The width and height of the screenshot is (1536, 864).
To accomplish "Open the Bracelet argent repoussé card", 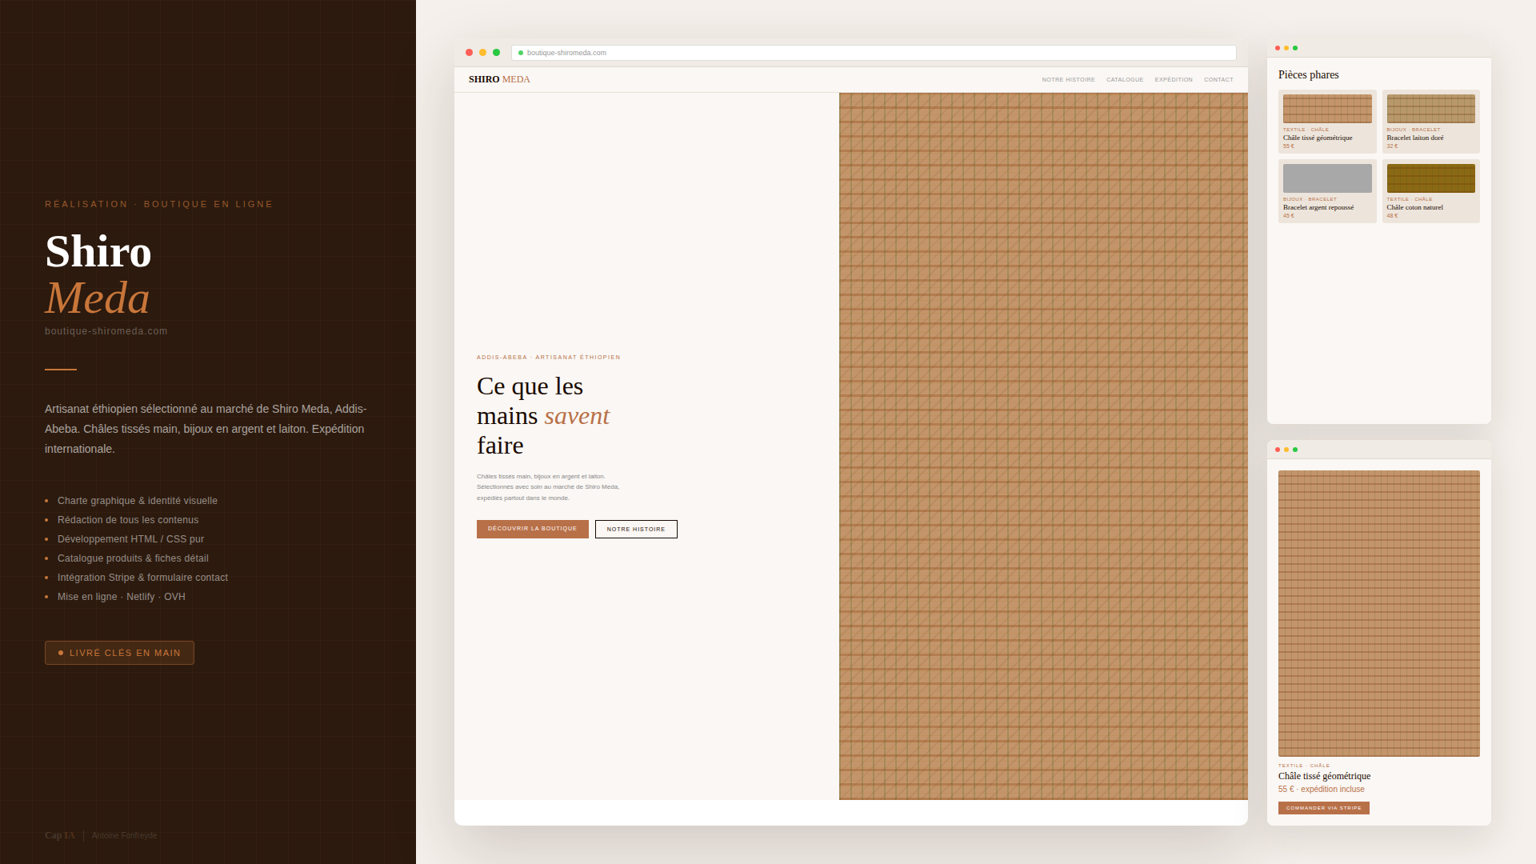I will tap(1326, 191).
